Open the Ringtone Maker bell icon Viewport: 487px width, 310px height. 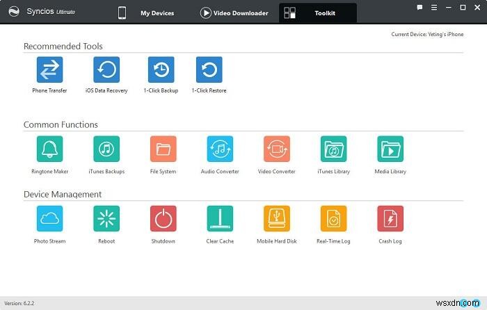coord(49,149)
